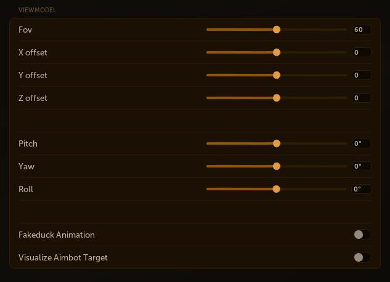Viewport: 390px width, 282px height.
Task: Click the Z offset slider handle
Action: point(277,98)
